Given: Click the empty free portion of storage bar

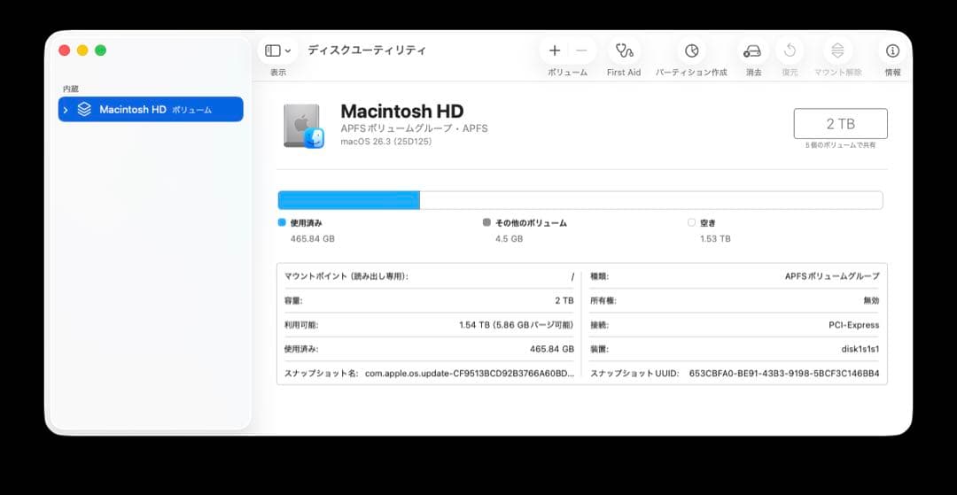Looking at the screenshot, I should (650, 200).
